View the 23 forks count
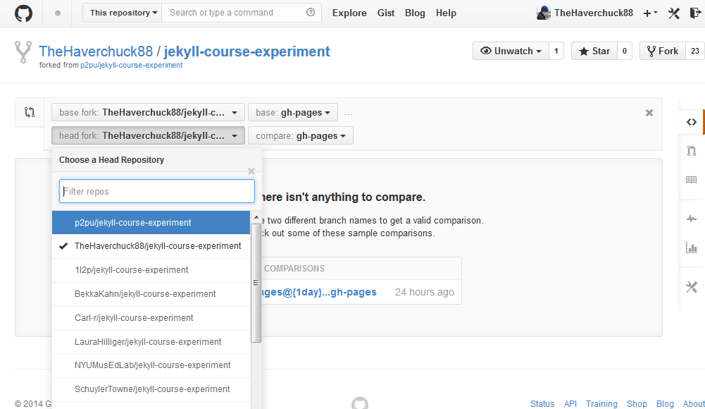The height and width of the screenshot is (409, 705). (x=695, y=51)
